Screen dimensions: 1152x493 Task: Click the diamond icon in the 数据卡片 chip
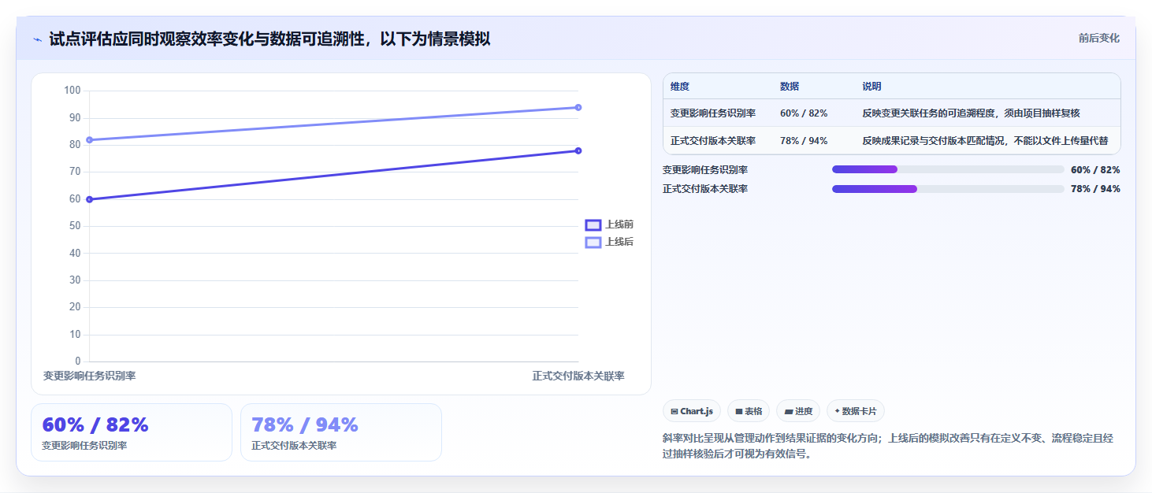(837, 411)
